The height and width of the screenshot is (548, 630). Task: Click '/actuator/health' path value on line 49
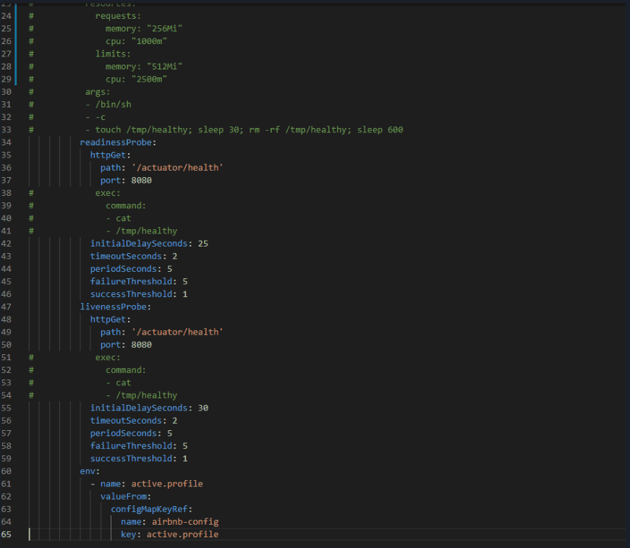click(x=177, y=332)
